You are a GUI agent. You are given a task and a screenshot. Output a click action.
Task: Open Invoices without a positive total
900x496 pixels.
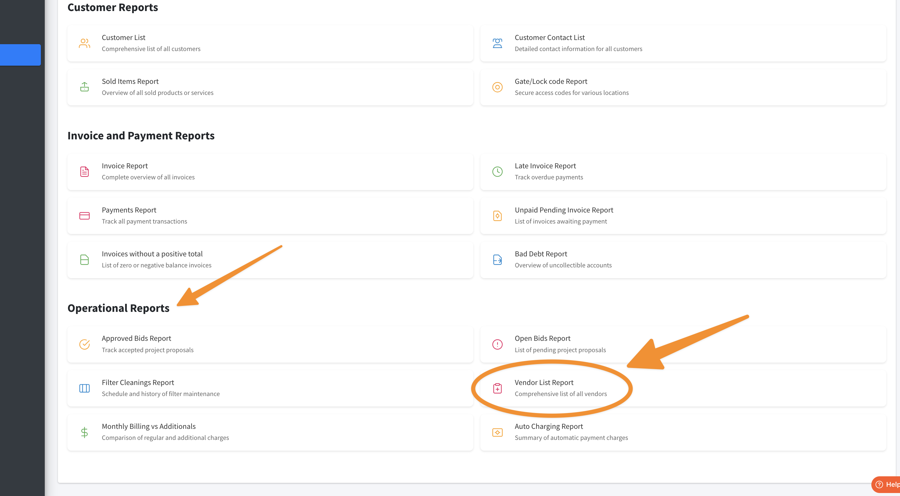[152, 254]
